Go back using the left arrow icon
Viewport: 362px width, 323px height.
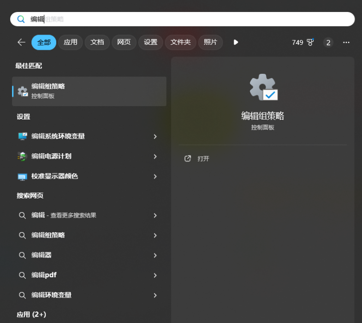pos(22,42)
